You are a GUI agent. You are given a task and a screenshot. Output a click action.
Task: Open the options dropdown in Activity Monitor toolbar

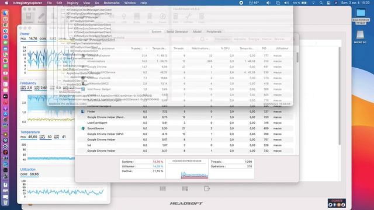pos(204,39)
